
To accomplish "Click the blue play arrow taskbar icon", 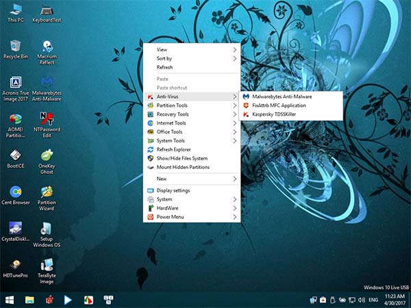I will point(68,300).
